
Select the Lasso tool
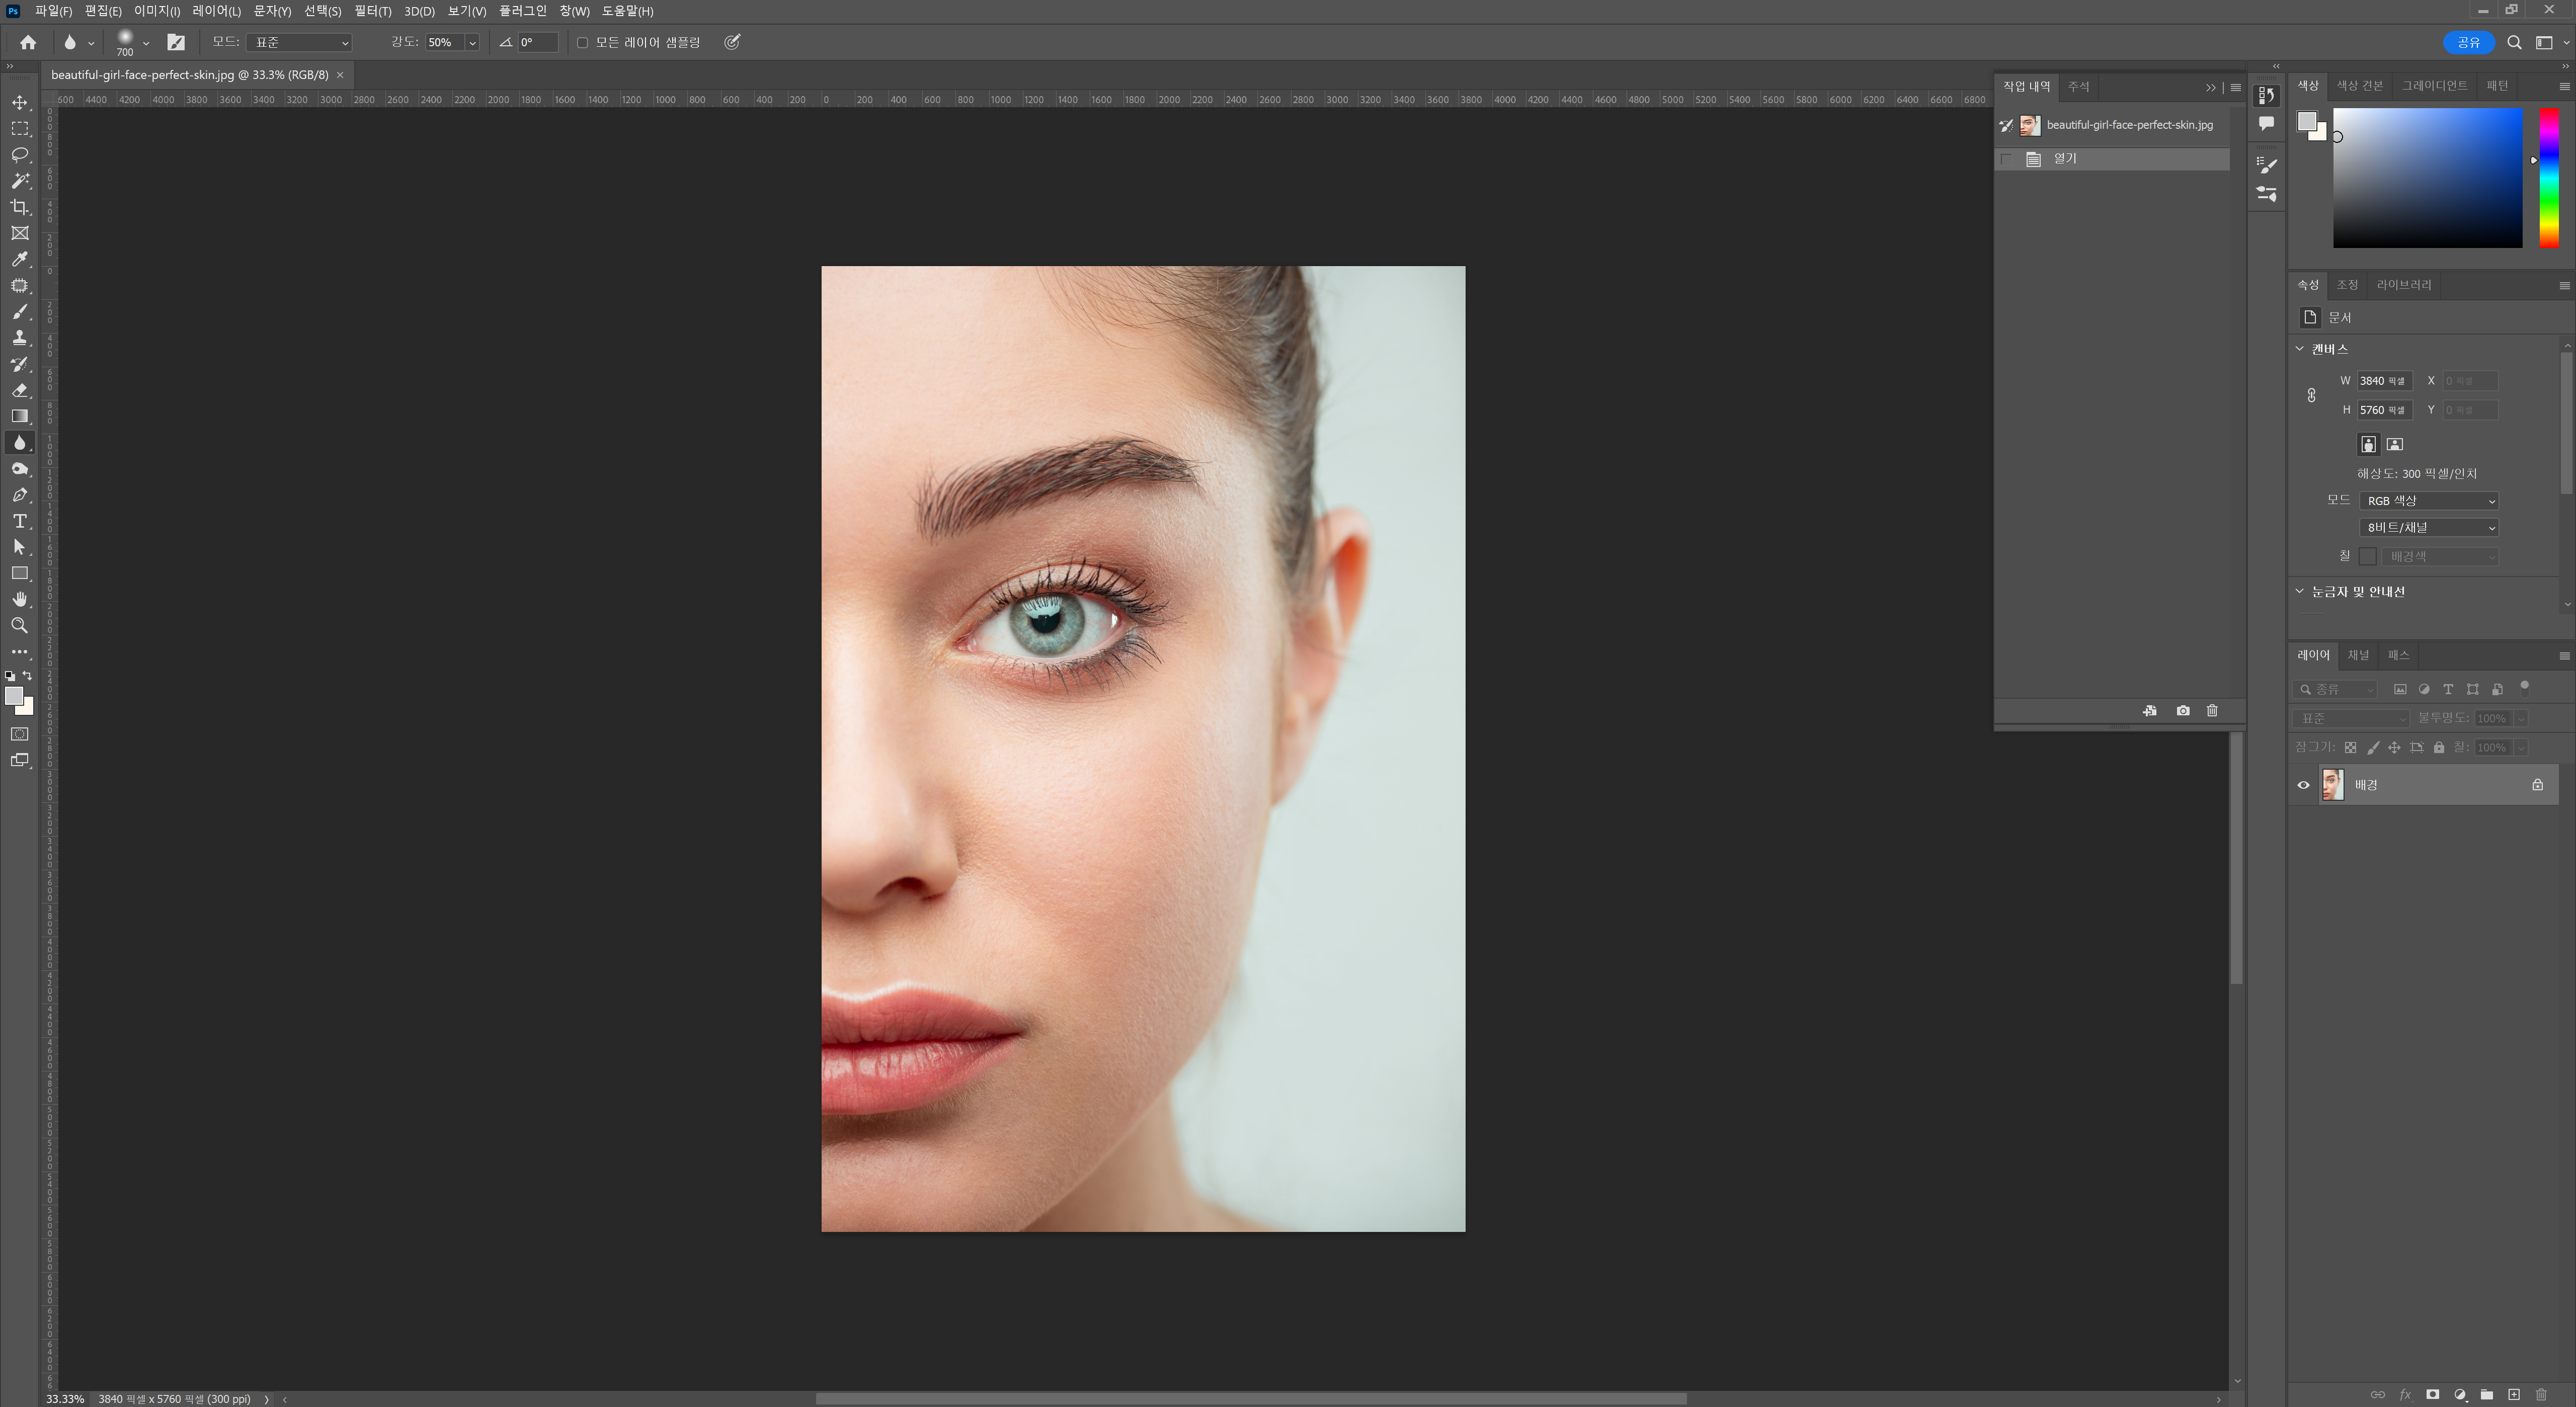click(20, 155)
